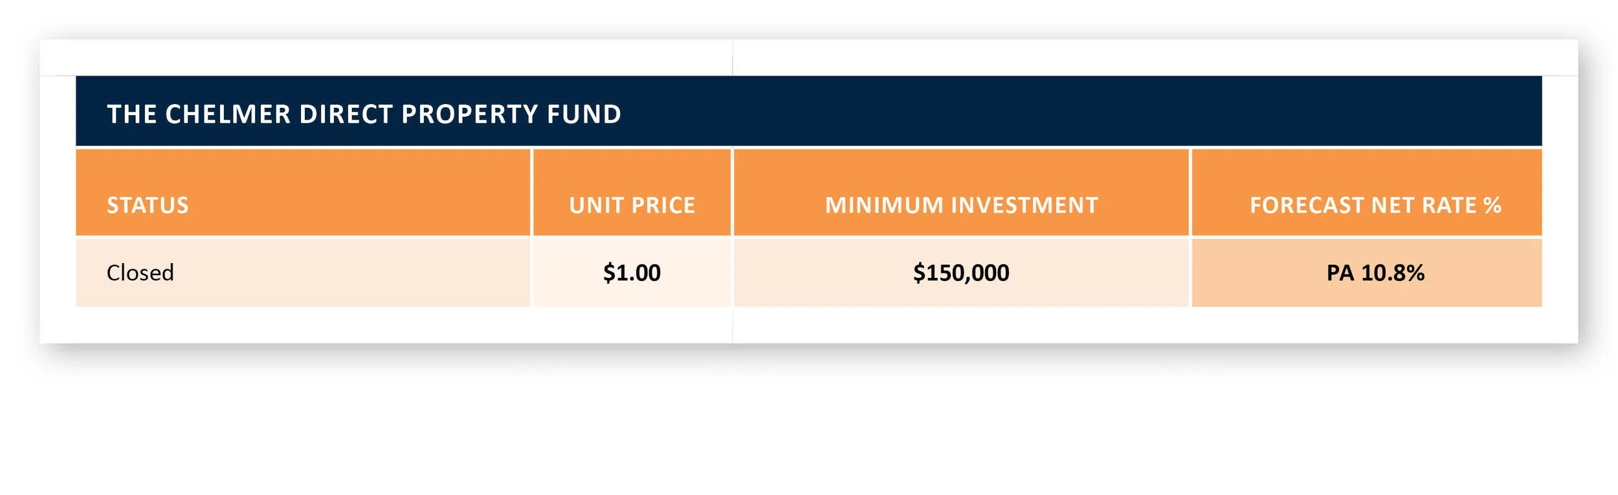Click the percent sign in the header
This screenshot has height=495, width=1618.
click(x=1492, y=205)
